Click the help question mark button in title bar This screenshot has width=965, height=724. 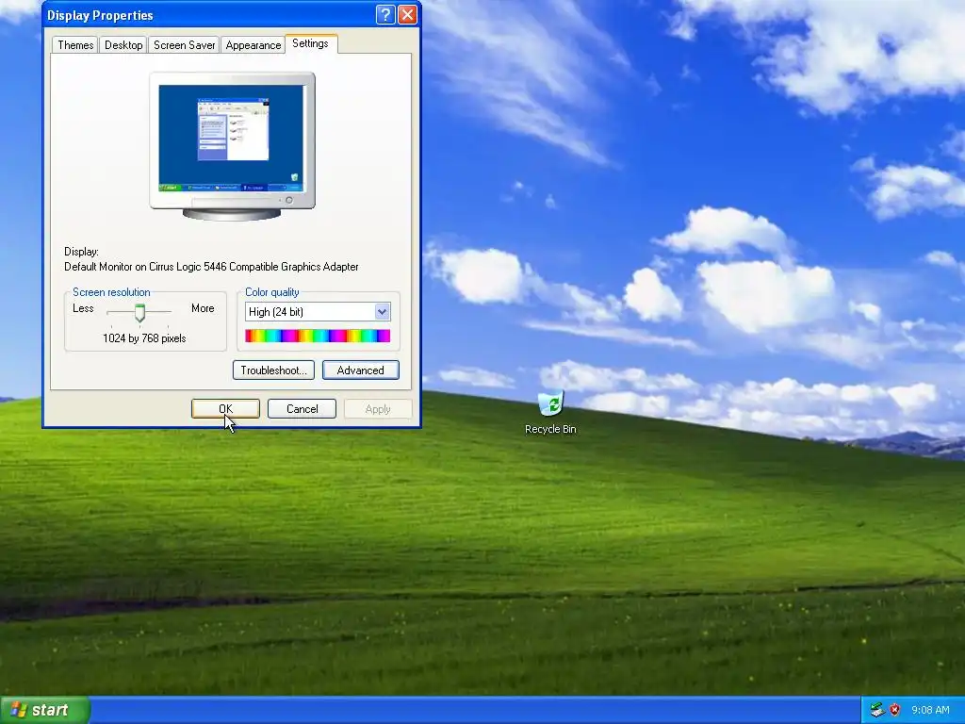[x=385, y=15]
